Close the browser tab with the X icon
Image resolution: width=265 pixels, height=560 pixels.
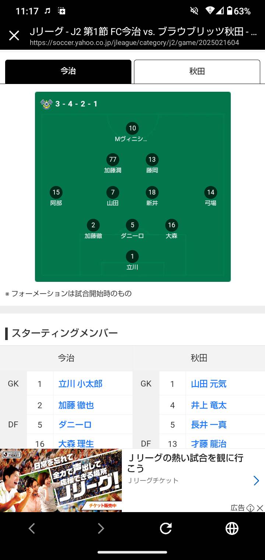[14, 36]
